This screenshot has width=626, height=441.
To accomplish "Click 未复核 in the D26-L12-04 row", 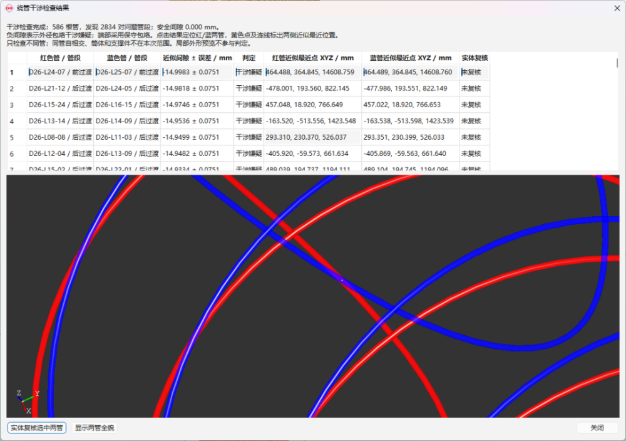I will [x=475, y=154].
